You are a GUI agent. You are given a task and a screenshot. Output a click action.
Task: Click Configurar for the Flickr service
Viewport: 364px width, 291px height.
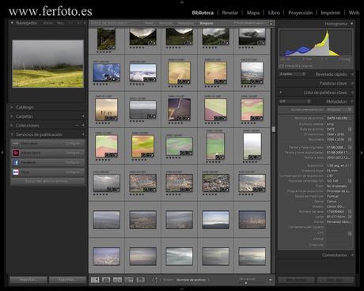point(73,172)
